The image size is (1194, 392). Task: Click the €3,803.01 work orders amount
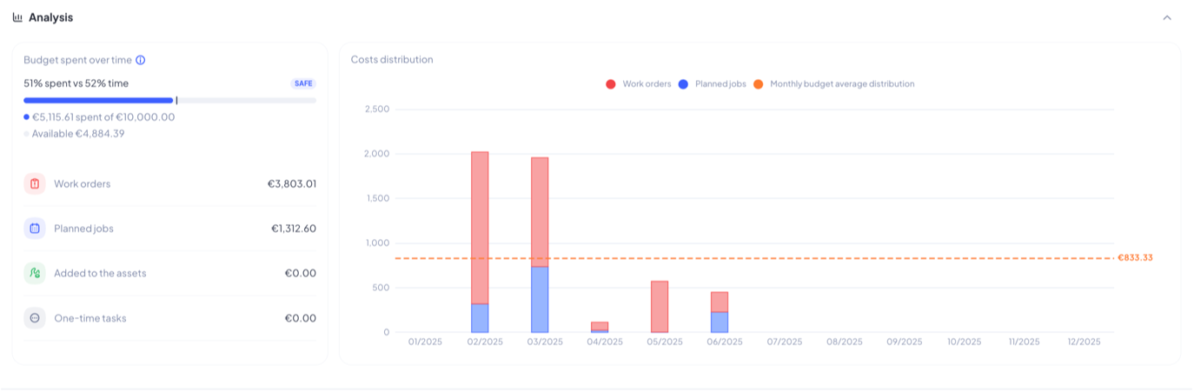(292, 183)
